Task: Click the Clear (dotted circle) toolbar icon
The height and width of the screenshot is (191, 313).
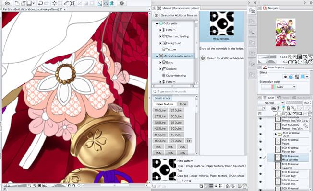Action: 54,3
